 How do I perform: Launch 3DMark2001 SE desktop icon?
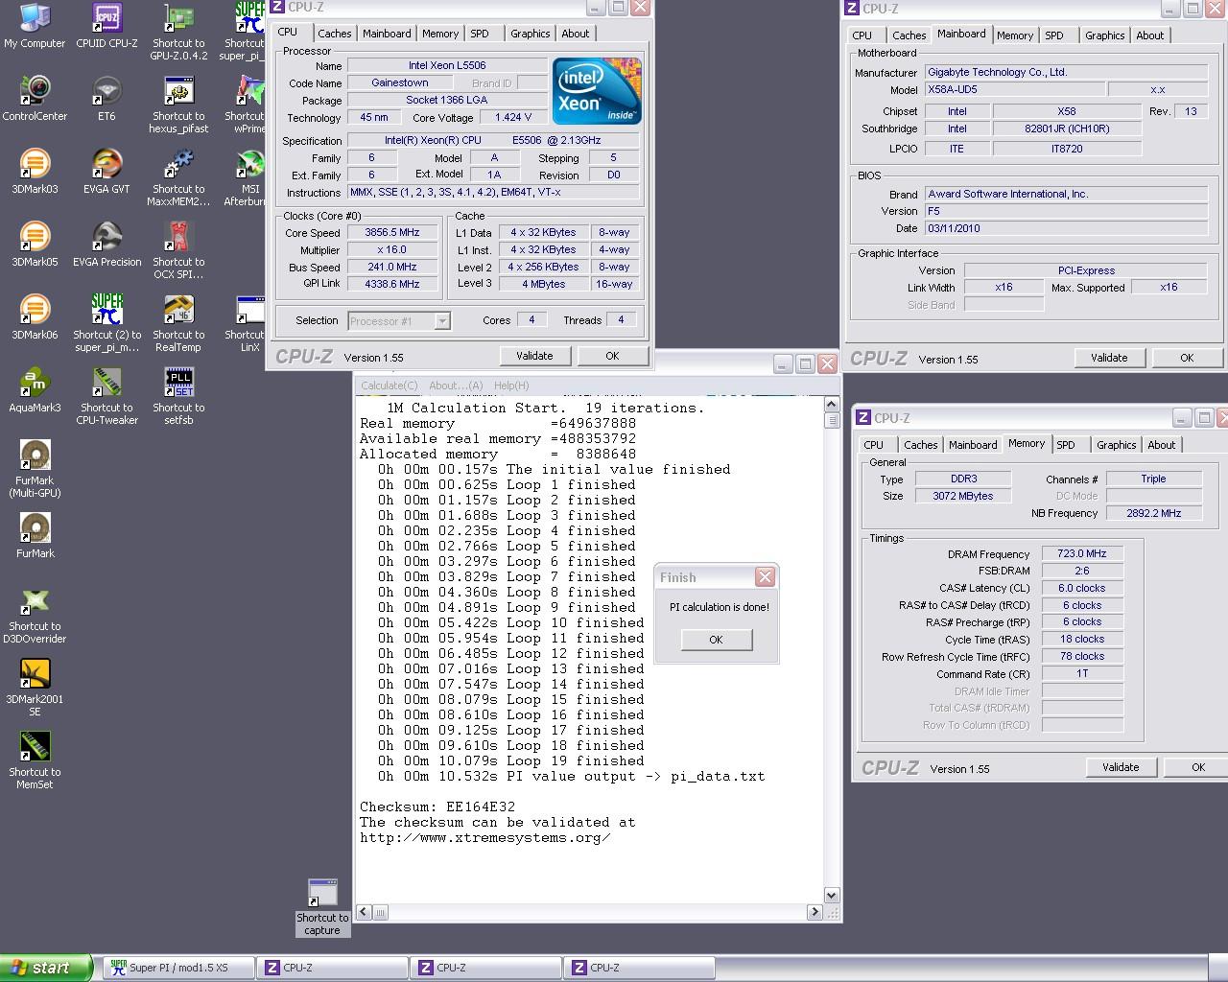coord(35,688)
